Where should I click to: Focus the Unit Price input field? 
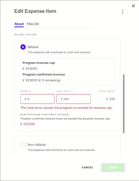73,99
